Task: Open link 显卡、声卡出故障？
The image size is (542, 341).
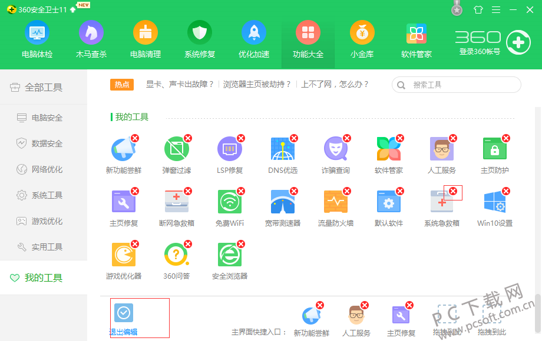Action: click(x=180, y=85)
